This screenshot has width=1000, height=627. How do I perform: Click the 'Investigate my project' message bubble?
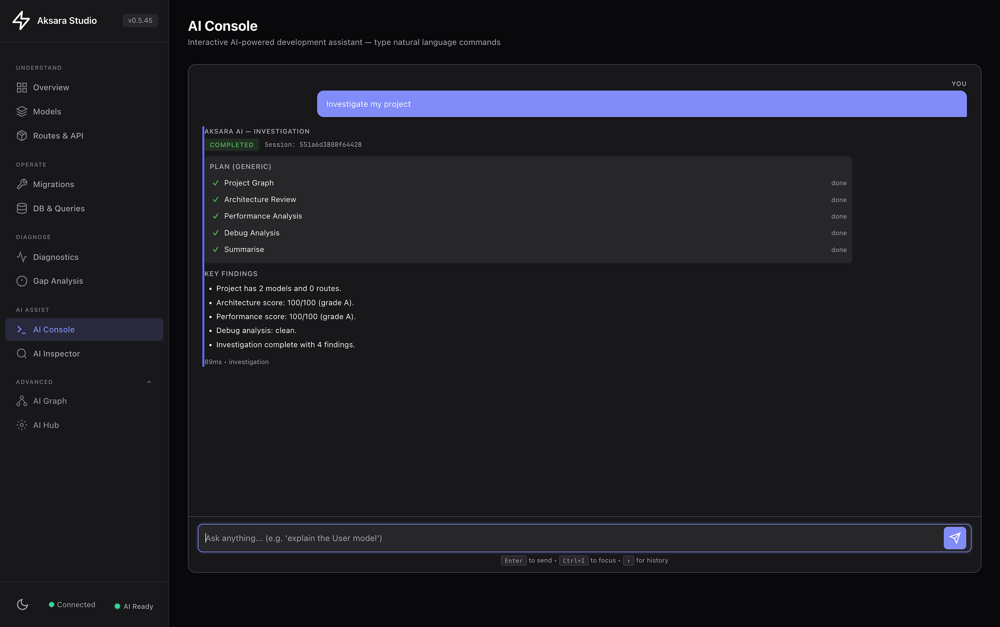pos(642,104)
